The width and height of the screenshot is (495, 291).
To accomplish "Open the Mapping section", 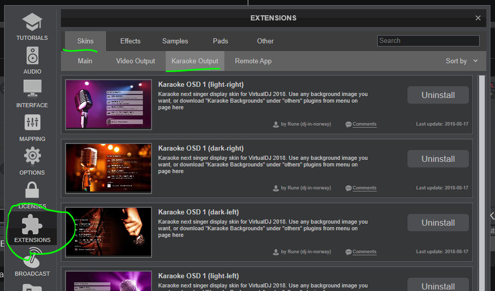I will 32,128.
